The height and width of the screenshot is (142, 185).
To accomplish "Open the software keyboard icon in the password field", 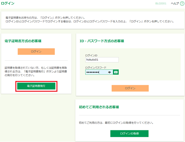I will (116, 72).
